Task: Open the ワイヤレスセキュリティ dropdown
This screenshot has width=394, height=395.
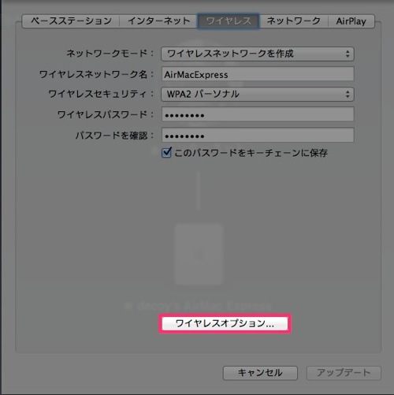Action: (x=258, y=94)
